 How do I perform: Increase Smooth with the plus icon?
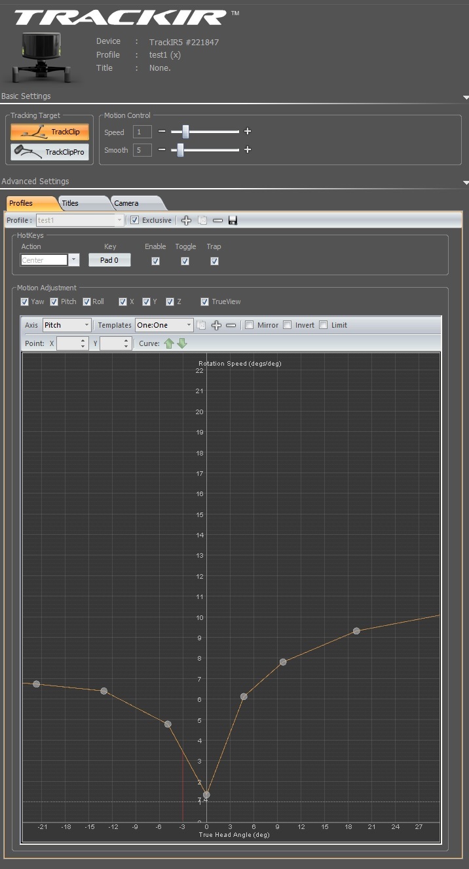tap(248, 150)
